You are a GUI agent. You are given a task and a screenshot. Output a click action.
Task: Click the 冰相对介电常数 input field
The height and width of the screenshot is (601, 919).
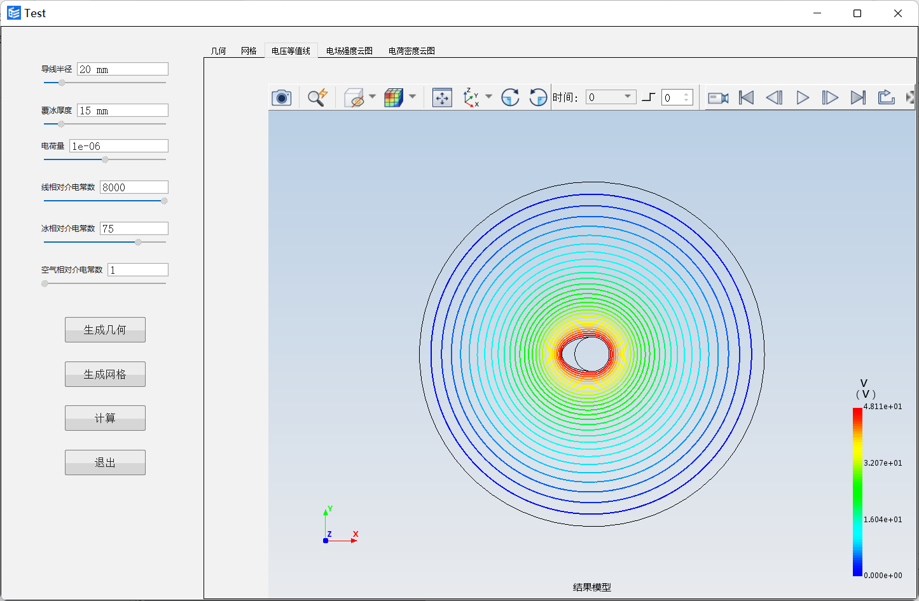click(134, 229)
